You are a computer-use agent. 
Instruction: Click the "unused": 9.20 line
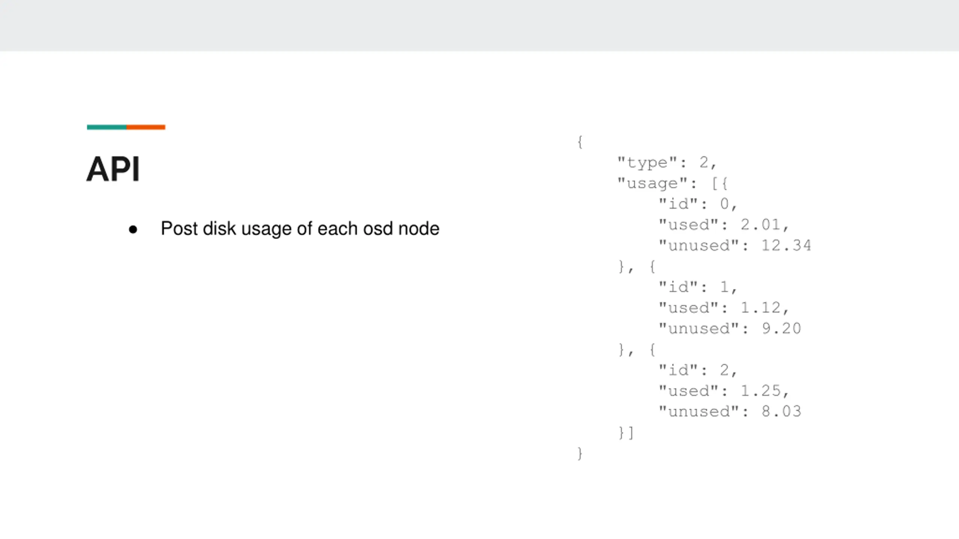click(730, 329)
